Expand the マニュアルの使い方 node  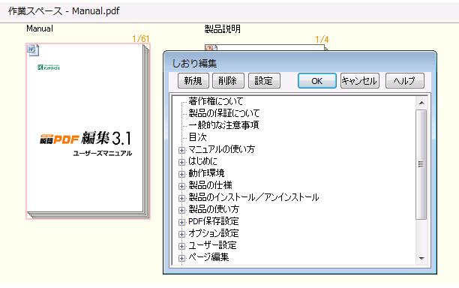click(181, 150)
